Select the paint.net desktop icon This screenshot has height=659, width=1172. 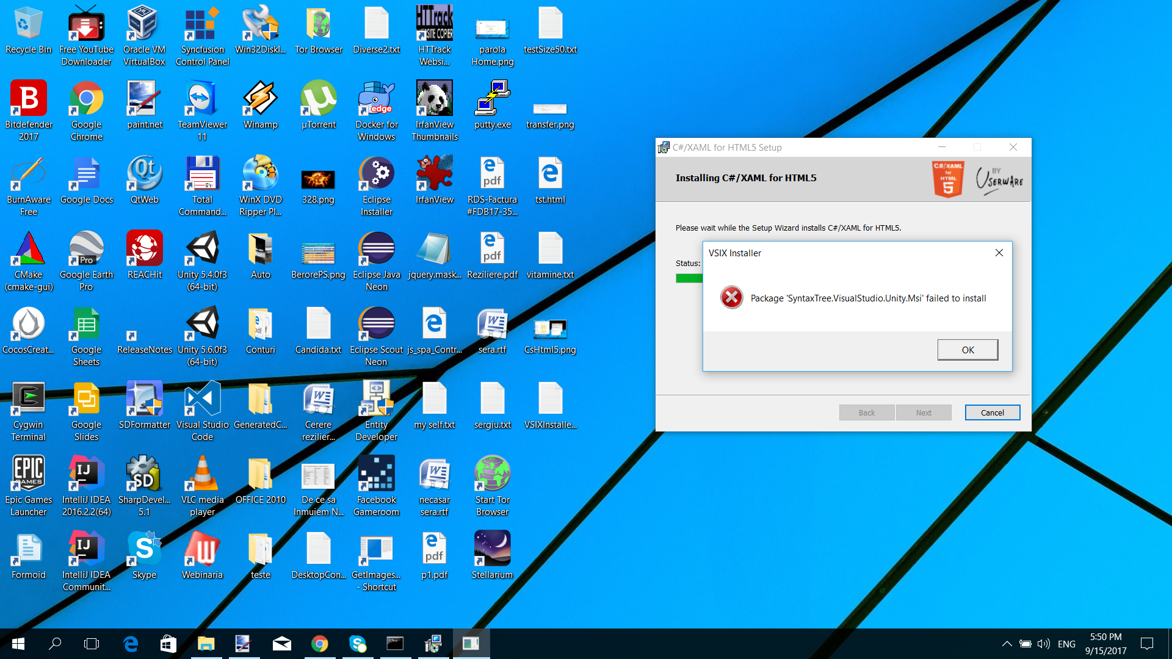pyautogui.click(x=144, y=105)
